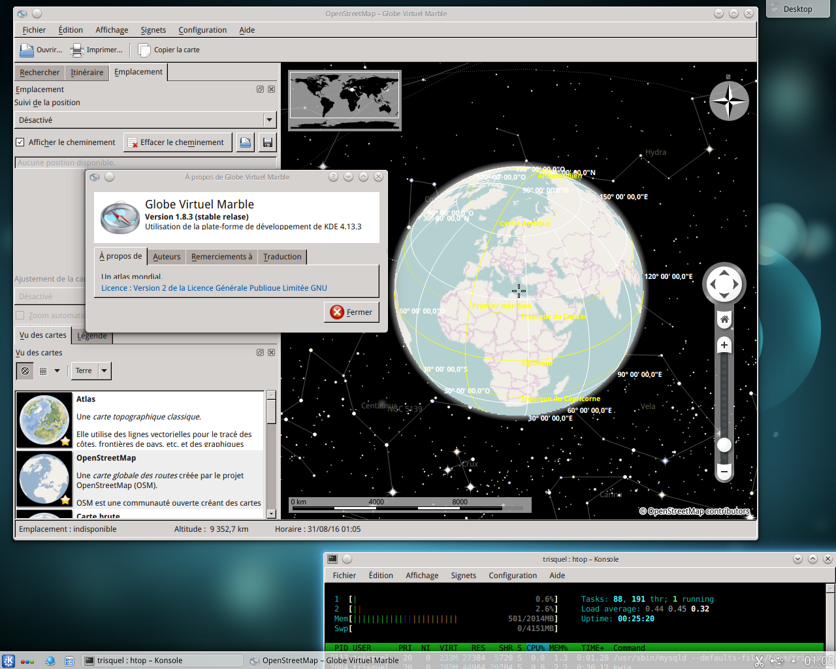The height and width of the screenshot is (669, 836).
Task: Click the save track floppy icon
Action: pos(267,142)
